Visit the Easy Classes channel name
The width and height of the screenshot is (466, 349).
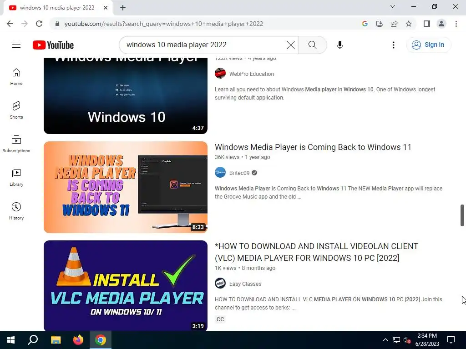pyautogui.click(x=245, y=284)
